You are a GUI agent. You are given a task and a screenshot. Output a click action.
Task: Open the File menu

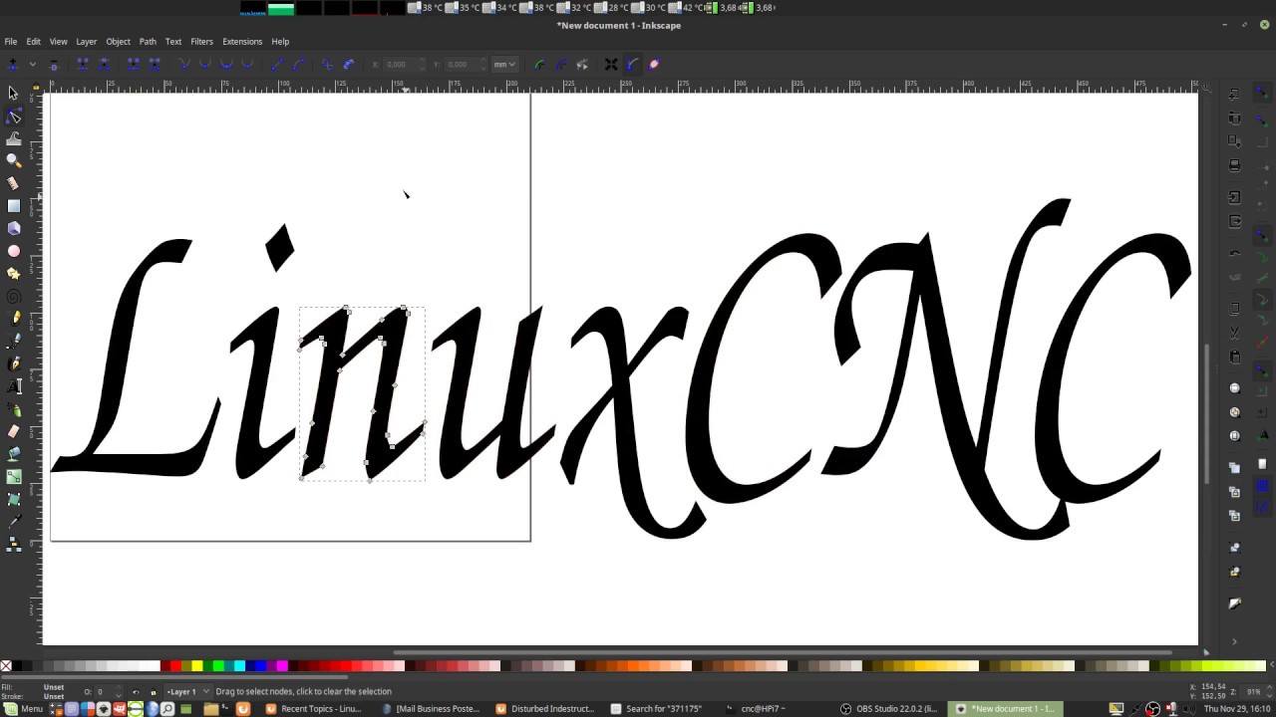tap(11, 42)
